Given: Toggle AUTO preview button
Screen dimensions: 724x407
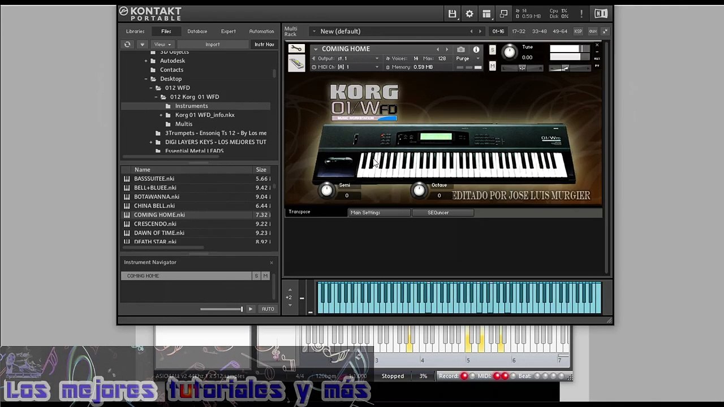Looking at the screenshot, I should tap(268, 309).
